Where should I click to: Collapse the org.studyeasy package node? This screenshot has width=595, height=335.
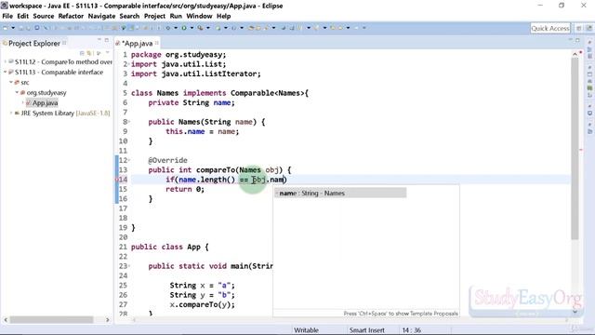[17, 92]
